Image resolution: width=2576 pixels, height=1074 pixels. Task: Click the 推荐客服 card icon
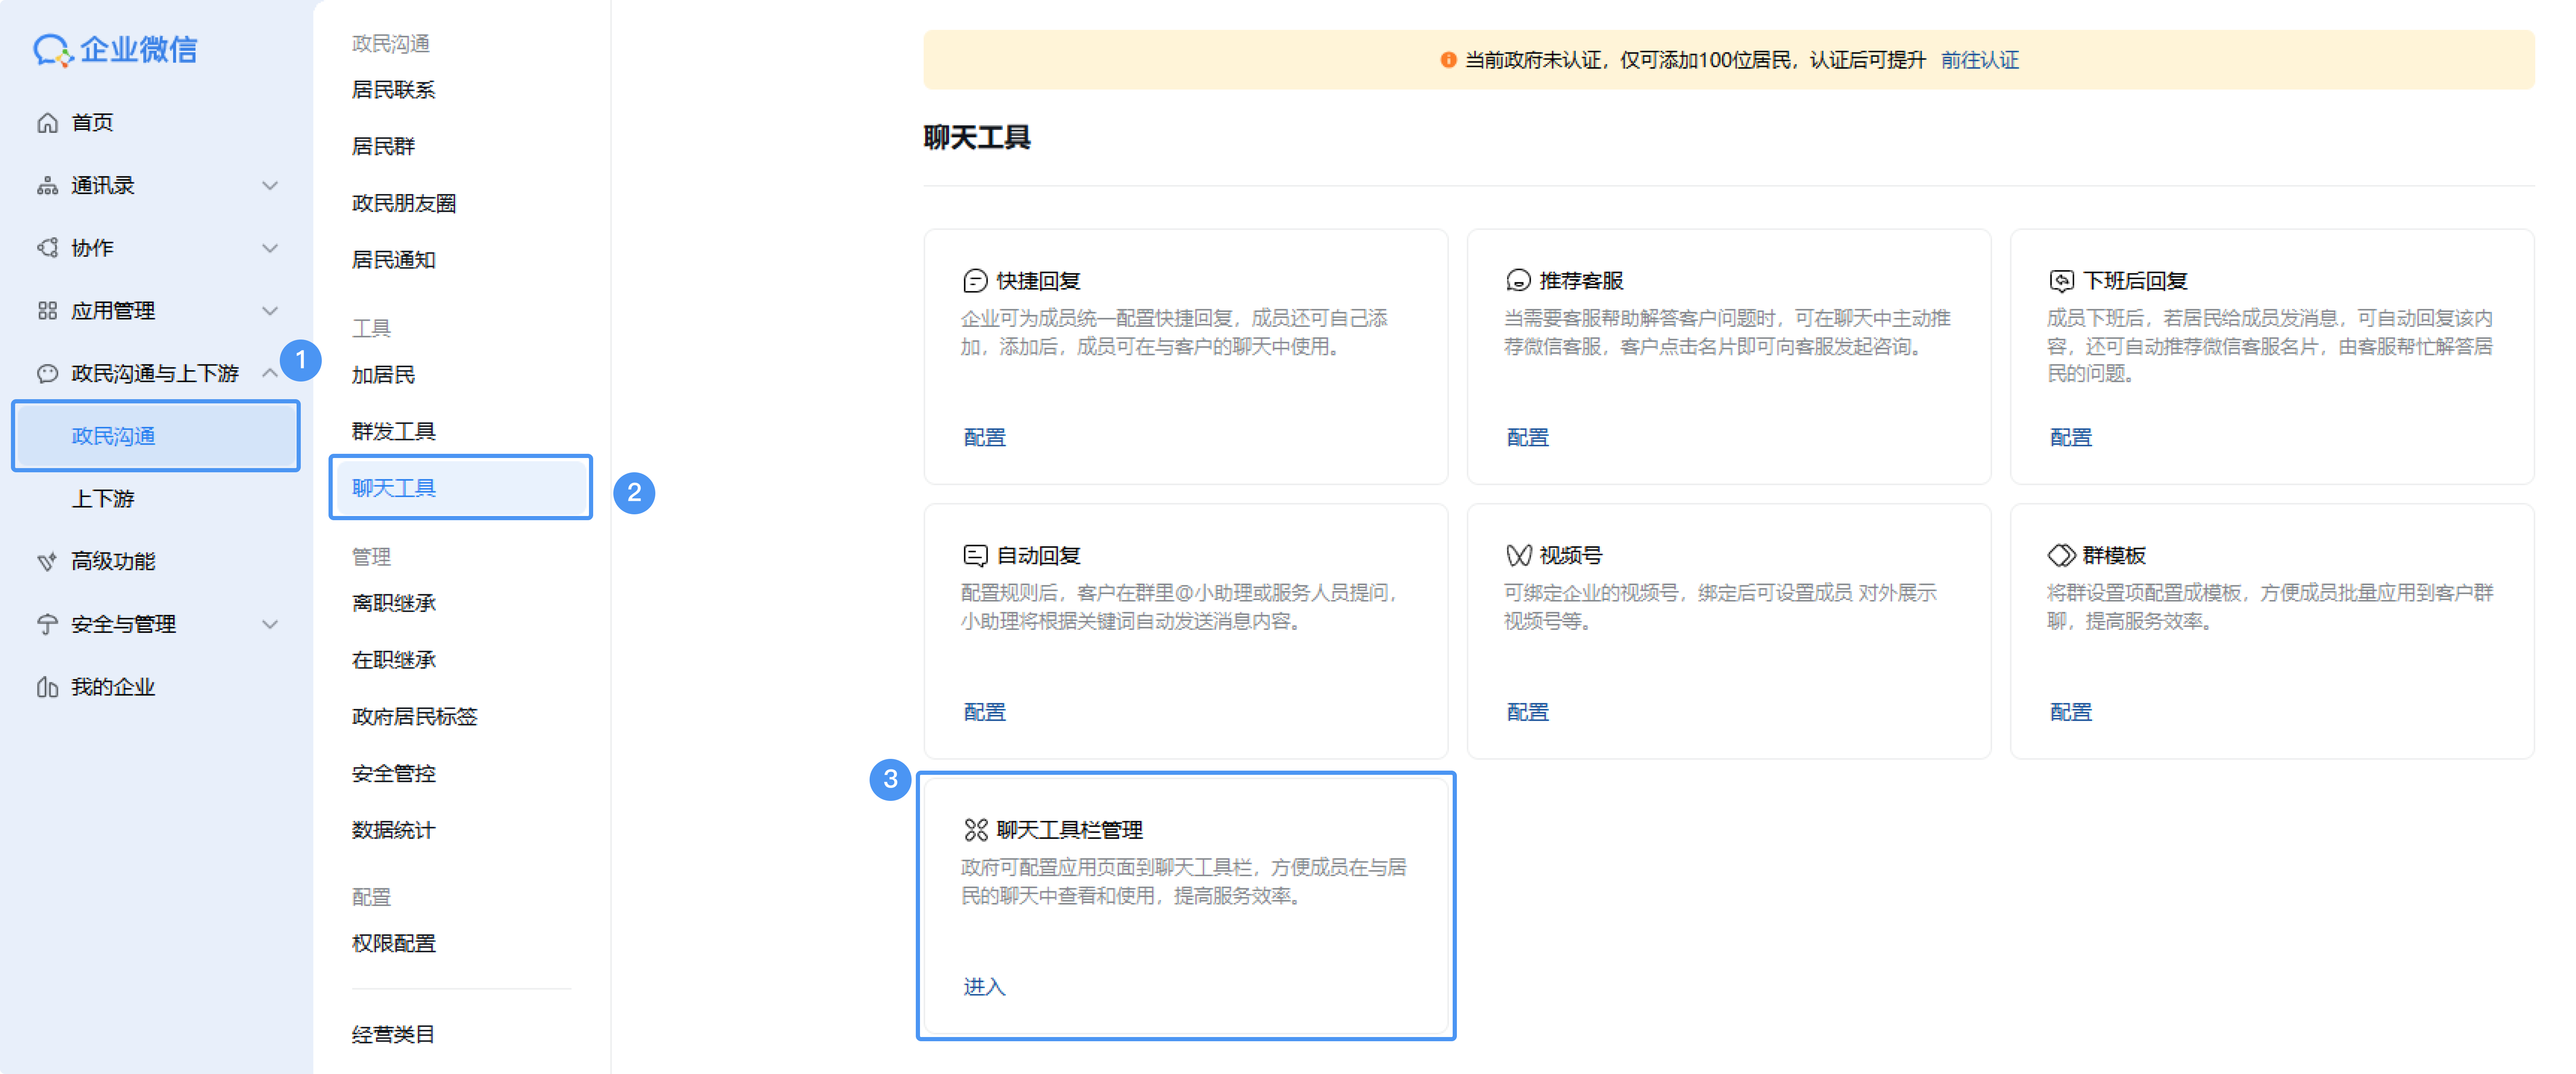pos(1518,281)
